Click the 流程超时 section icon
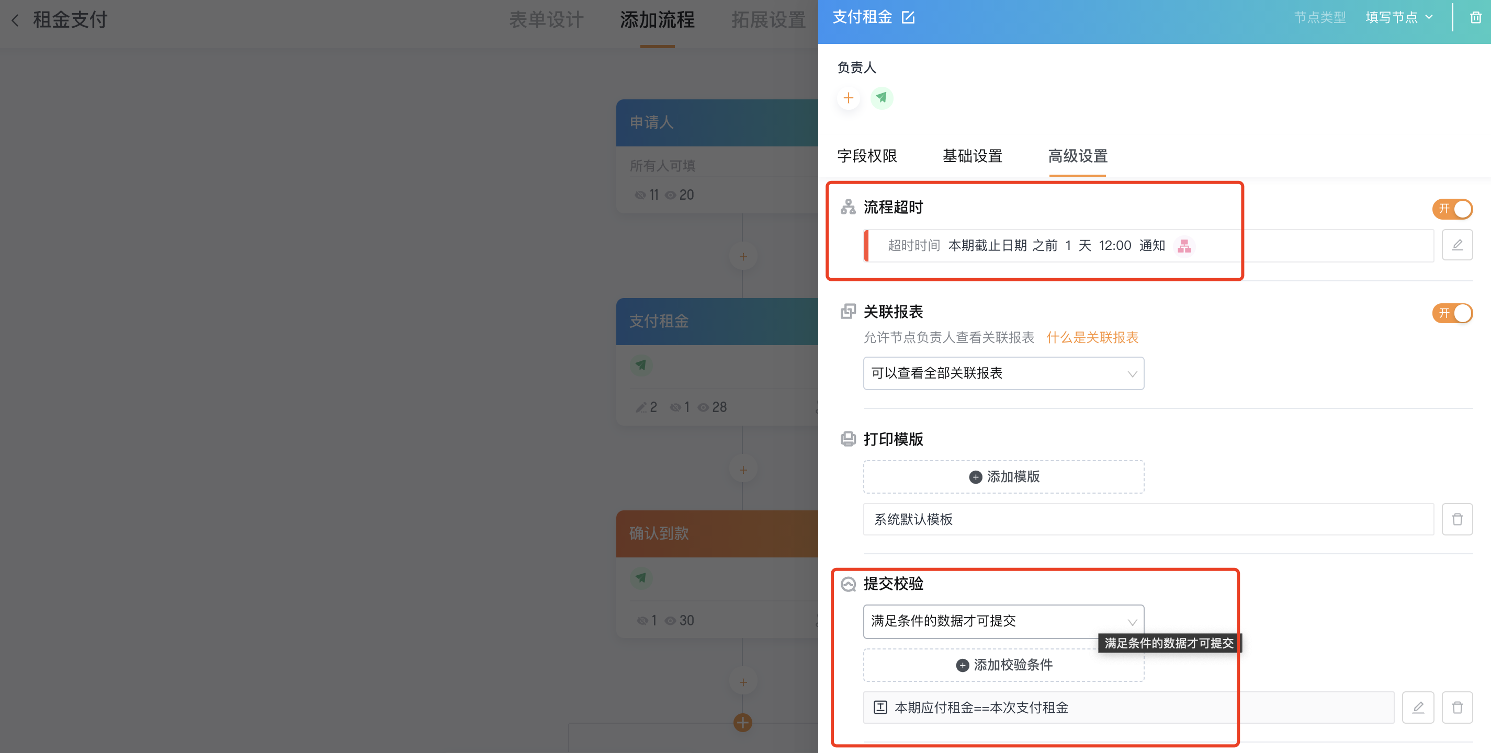This screenshot has width=1491, height=753. click(848, 207)
